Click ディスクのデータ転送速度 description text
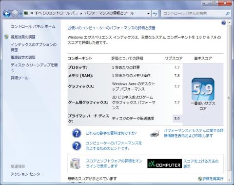The height and width of the screenshot is (185, 234). click(x=133, y=119)
